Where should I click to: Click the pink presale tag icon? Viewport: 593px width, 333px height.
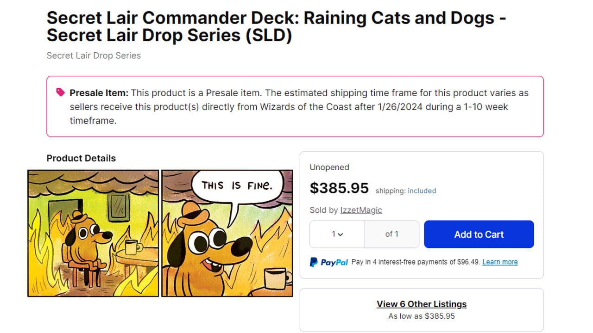click(59, 92)
